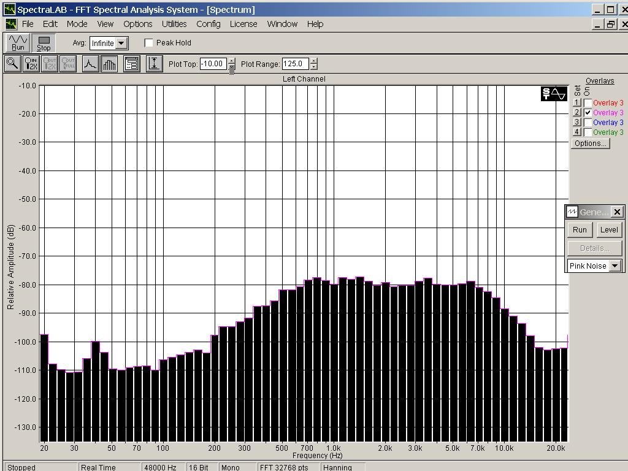Set overlay number 1
Screen dimensions: 628x471
click(576, 102)
